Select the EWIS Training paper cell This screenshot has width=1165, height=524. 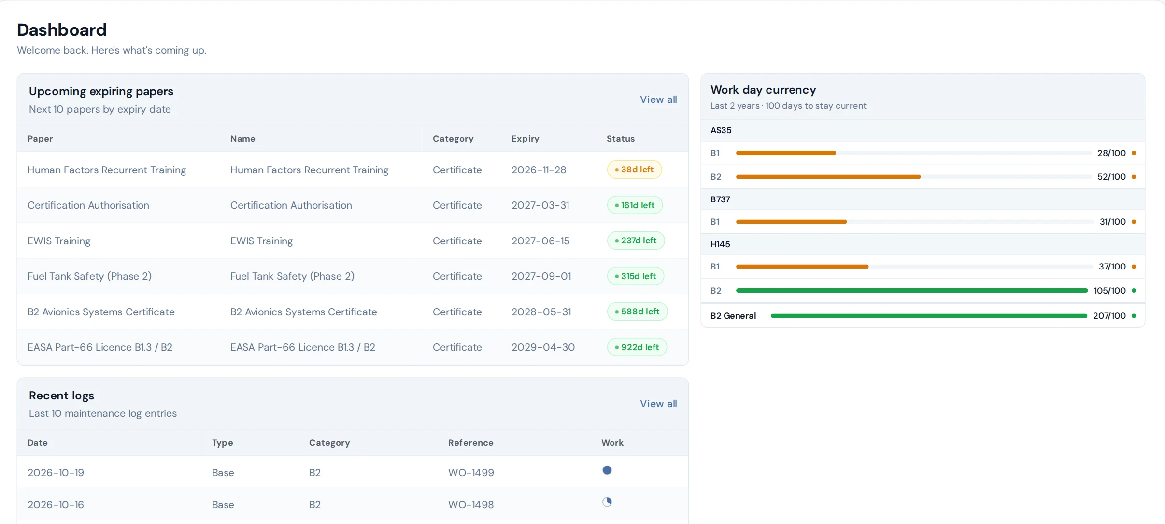[59, 241]
